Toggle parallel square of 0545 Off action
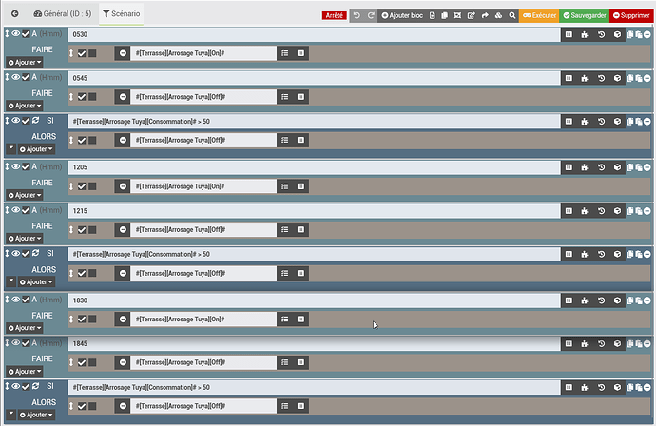 [92, 97]
